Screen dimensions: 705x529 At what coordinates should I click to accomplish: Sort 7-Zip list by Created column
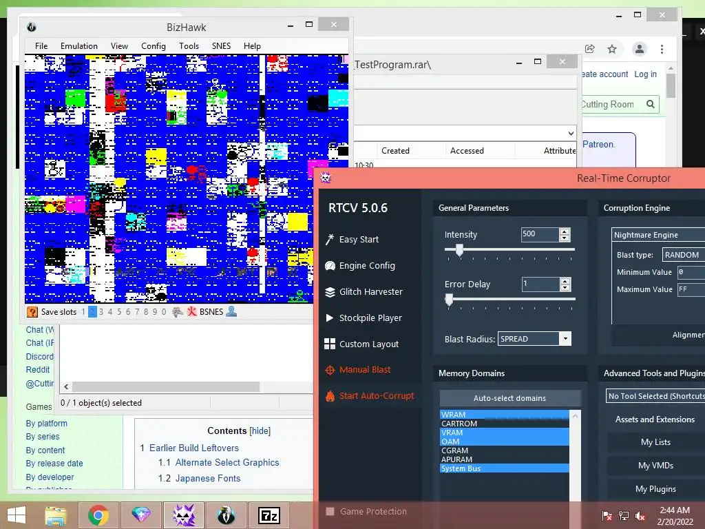395,151
